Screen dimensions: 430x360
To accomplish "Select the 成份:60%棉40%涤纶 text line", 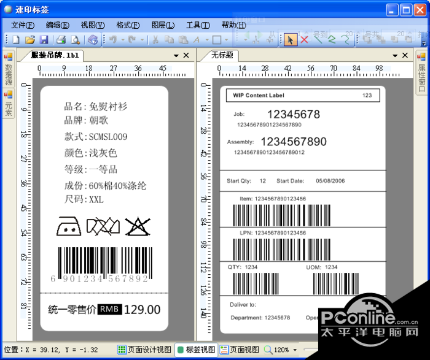I will 105,186.
